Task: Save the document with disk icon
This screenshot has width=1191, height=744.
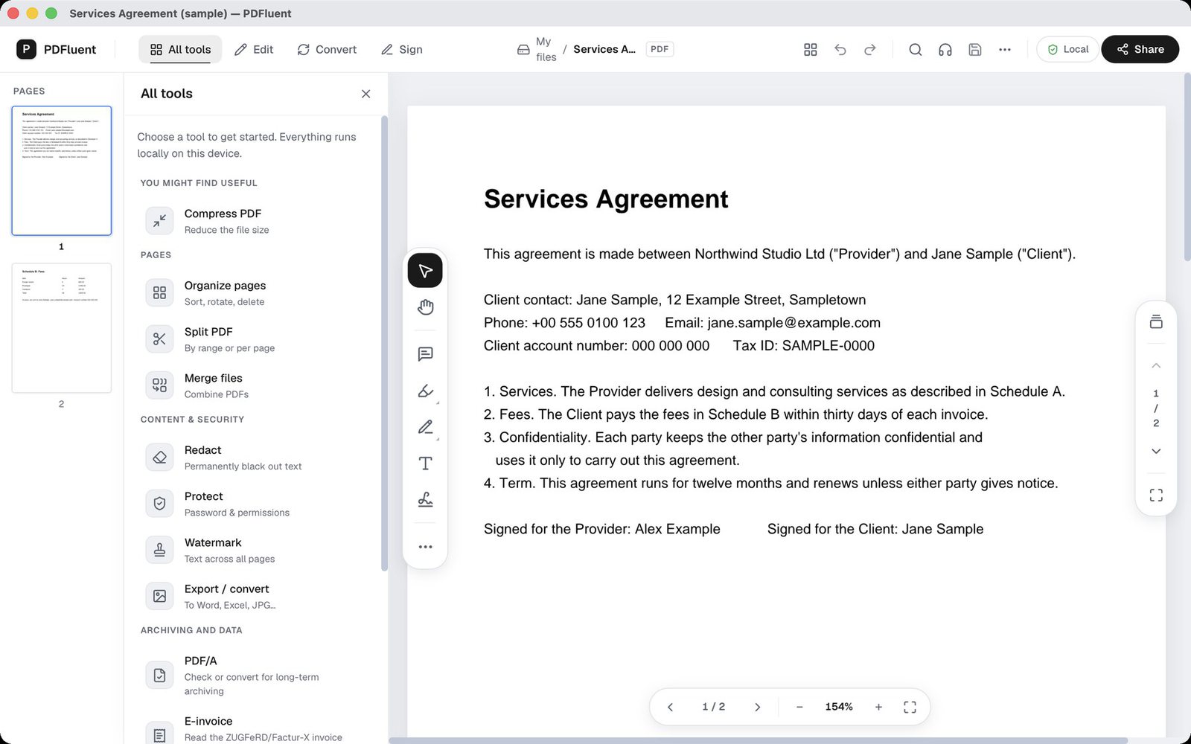Action: click(x=975, y=49)
